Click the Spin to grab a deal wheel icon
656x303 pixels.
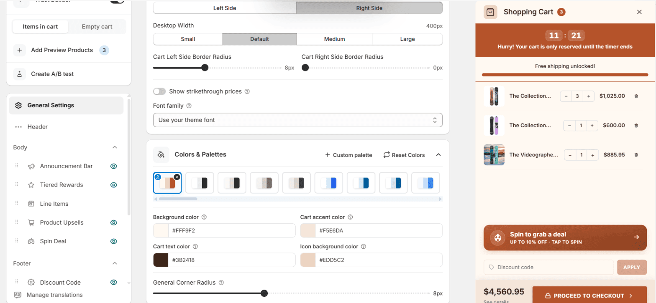point(497,237)
